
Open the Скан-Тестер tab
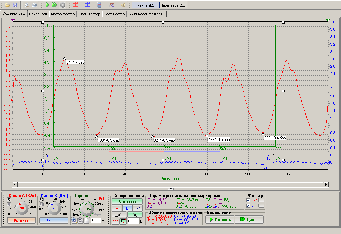(x=89, y=14)
